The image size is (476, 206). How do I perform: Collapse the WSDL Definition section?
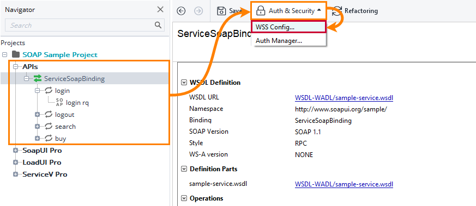(184, 82)
